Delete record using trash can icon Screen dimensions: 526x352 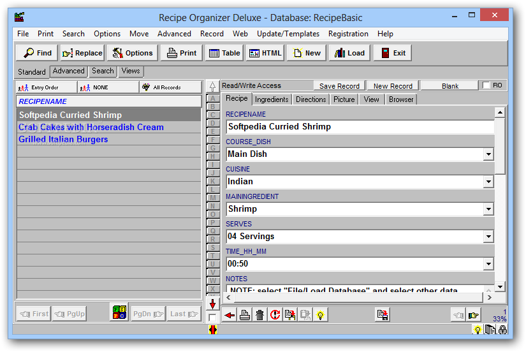coord(259,315)
